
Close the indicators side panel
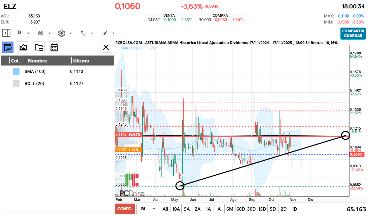(x=106, y=47)
